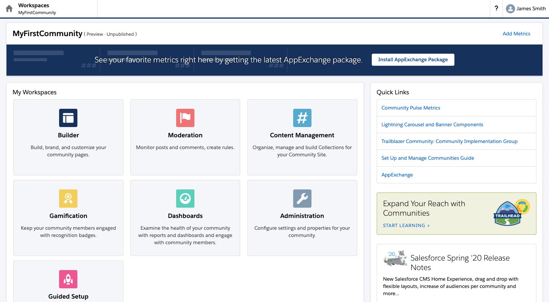Screen dimensions: 549x302
Task: Open the Gamification badge icon
Action: coord(68,199)
